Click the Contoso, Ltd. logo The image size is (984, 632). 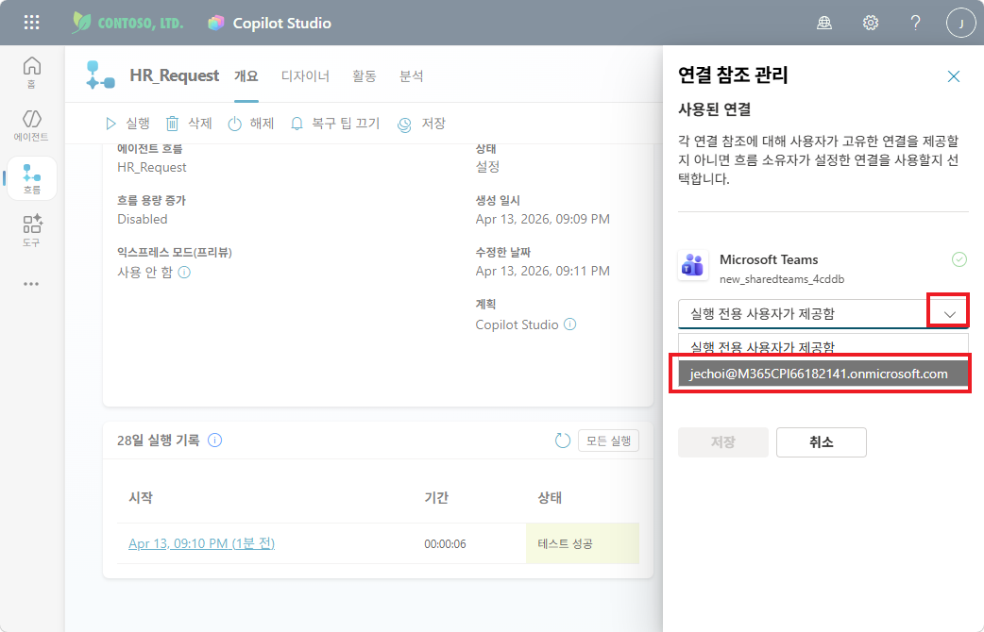coord(127,24)
